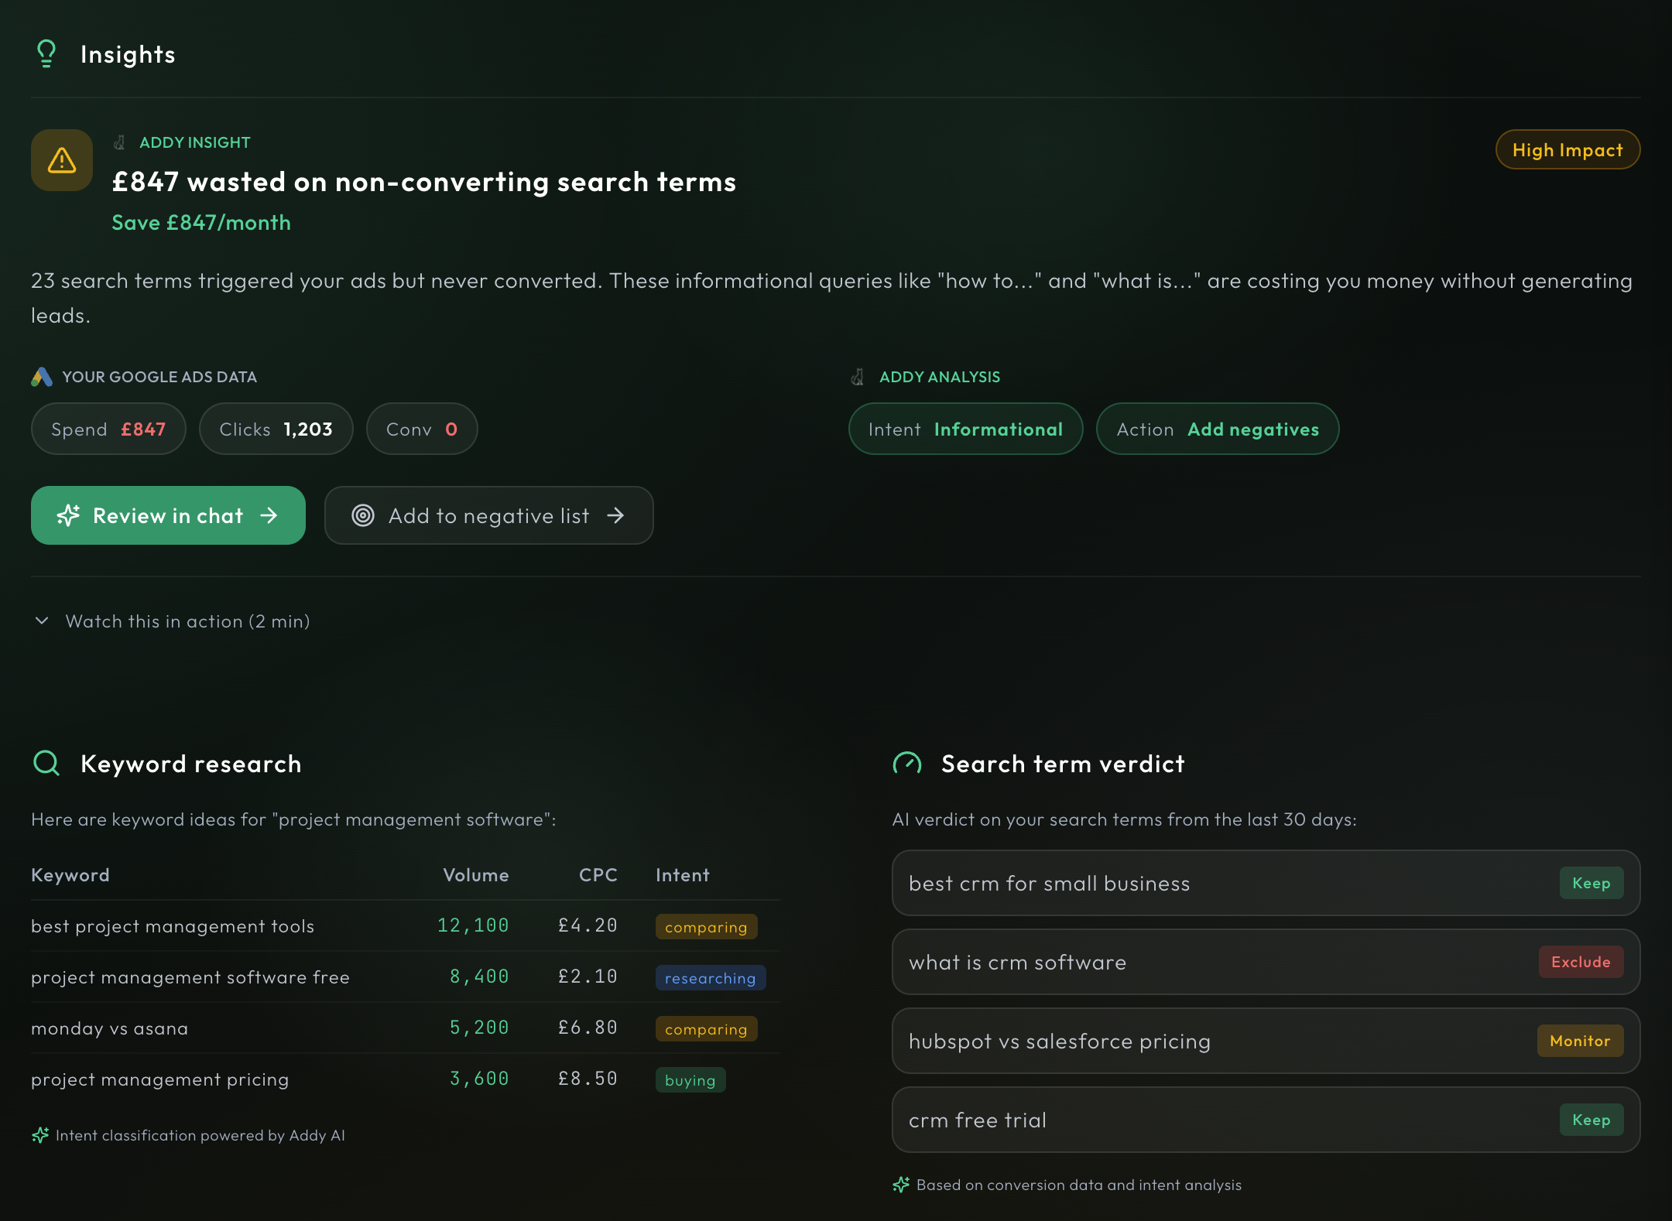
Task: Click Exclude tag on what is crm software
Action: (x=1580, y=962)
